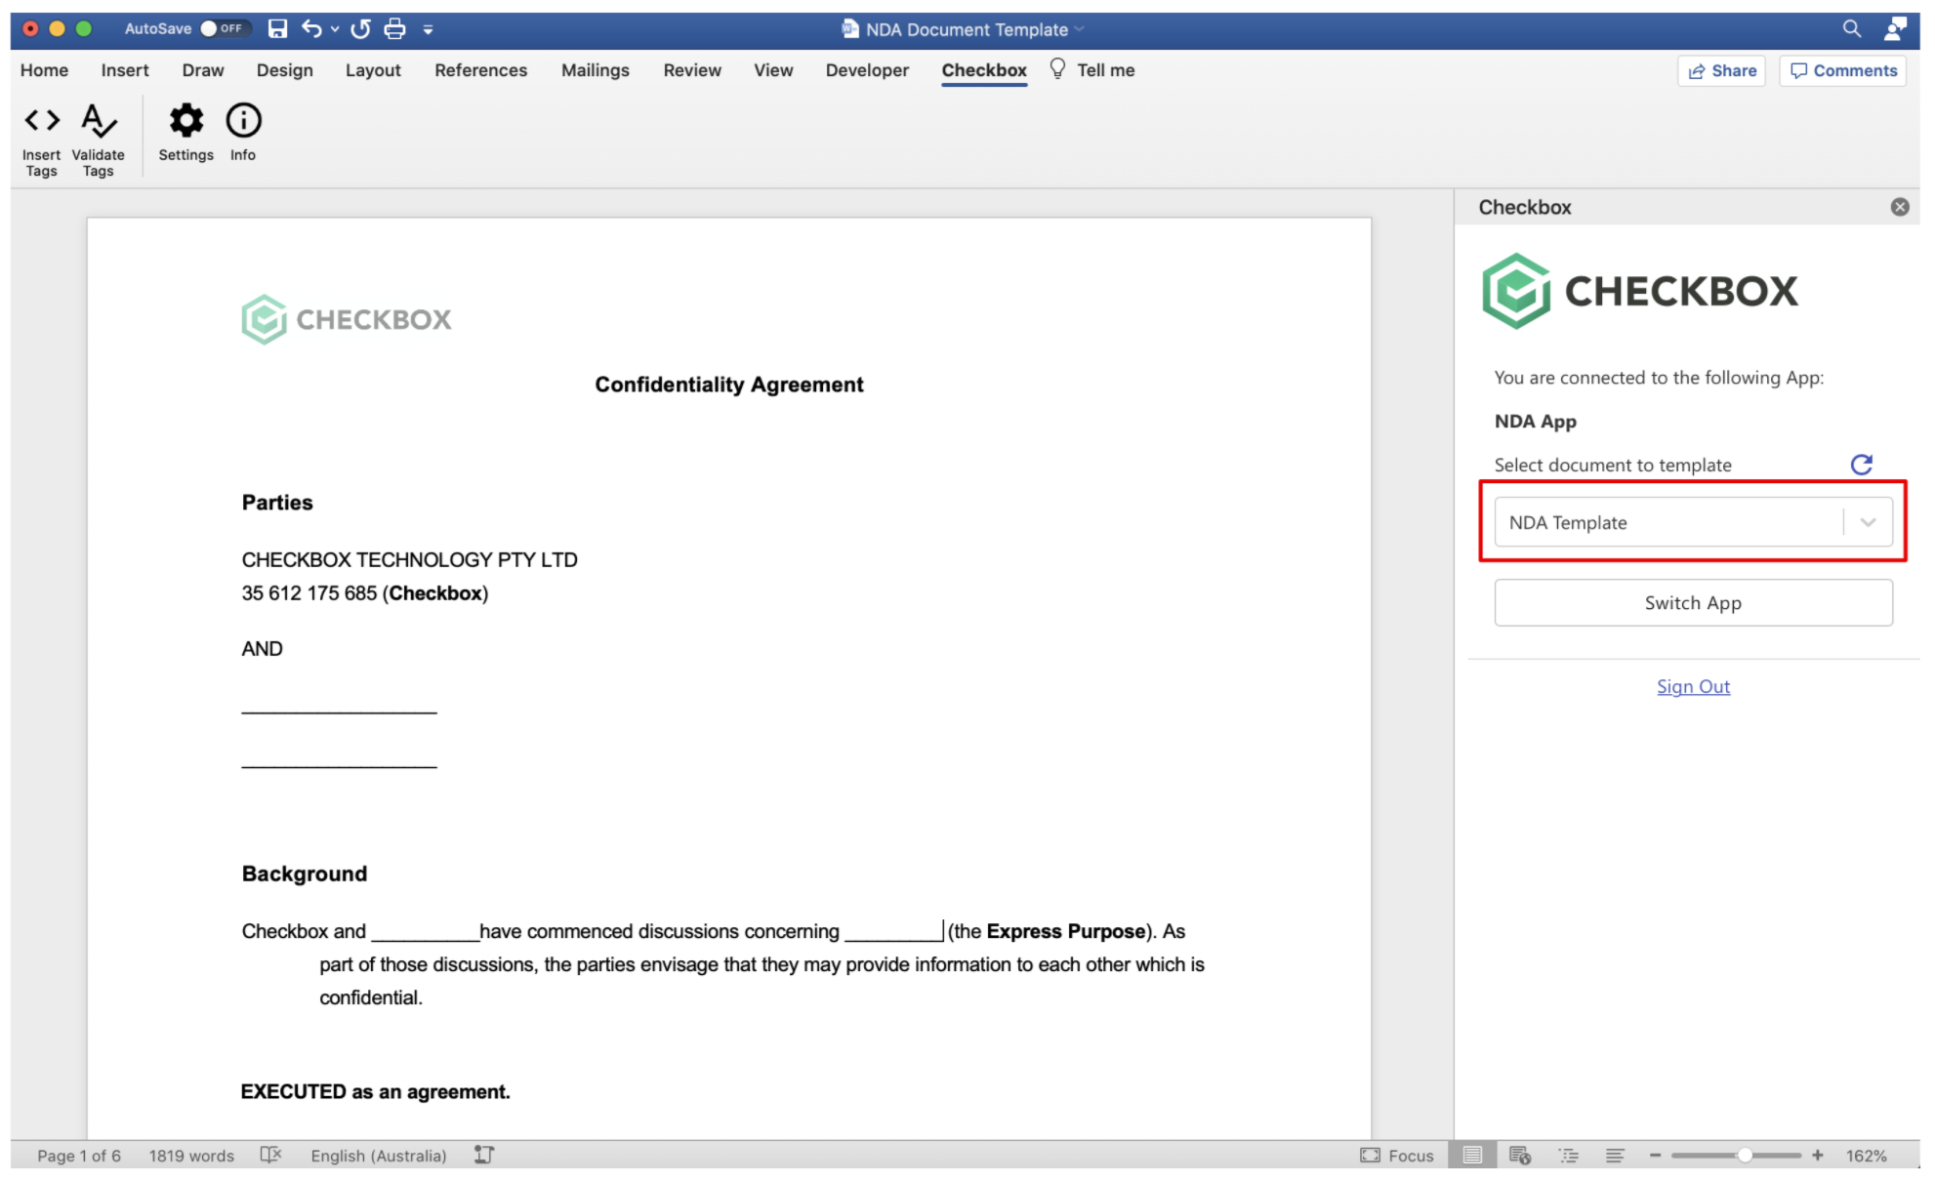The image size is (1935, 1179).
Task: Zoom out with minus button
Action: coord(1655,1155)
